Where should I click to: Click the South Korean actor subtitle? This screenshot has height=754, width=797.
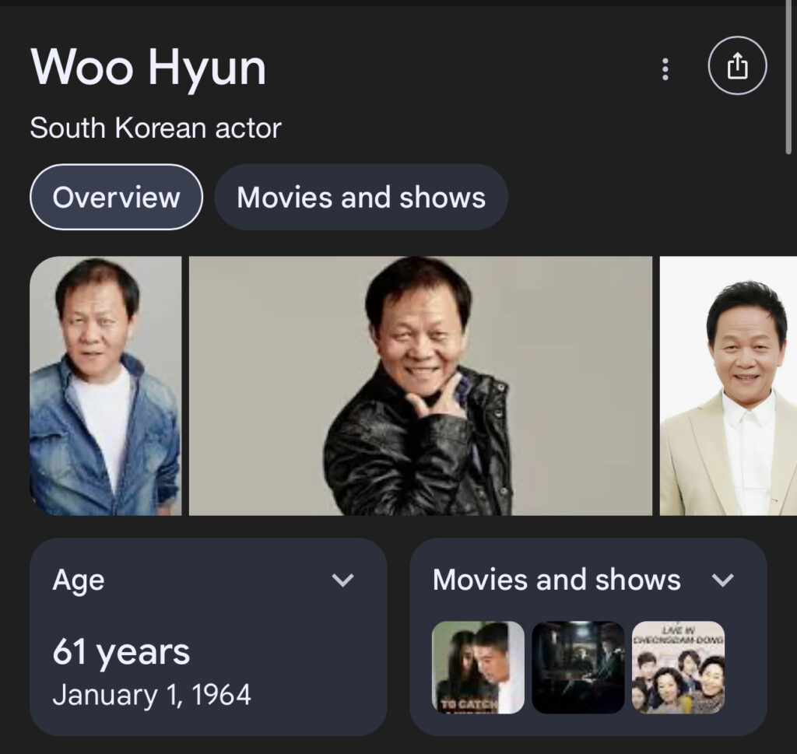point(156,128)
